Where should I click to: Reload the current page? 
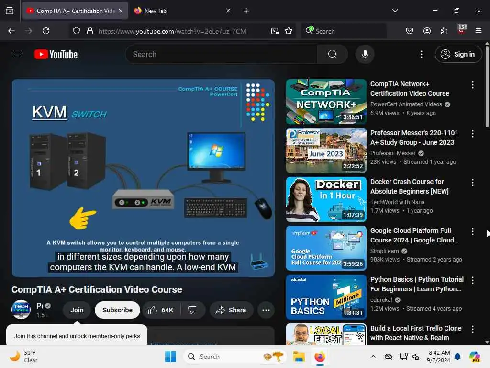tap(46, 31)
